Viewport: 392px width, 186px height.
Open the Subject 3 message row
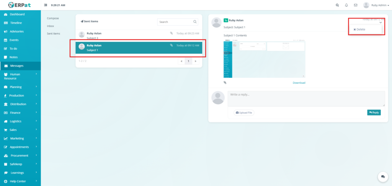[x=139, y=36]
